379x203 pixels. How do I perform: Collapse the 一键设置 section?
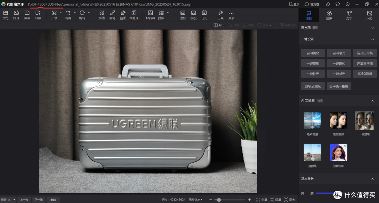pyautogui.click(x=372, y=39)
